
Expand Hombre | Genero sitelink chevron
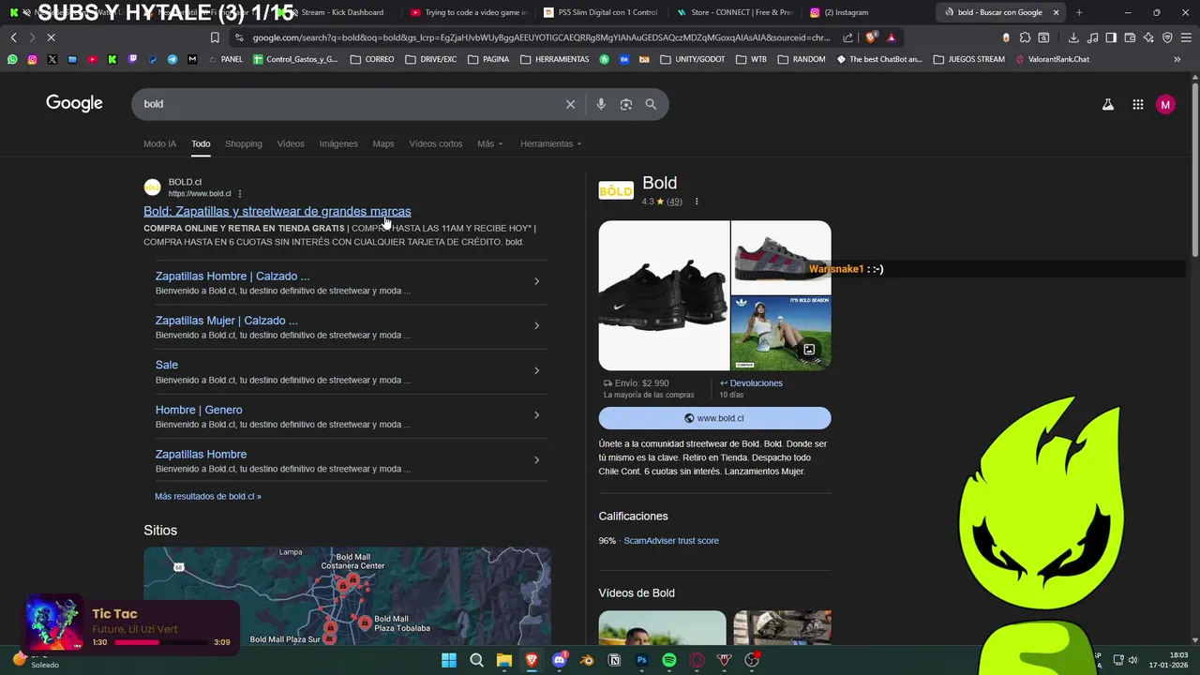(x=536, y=415)
